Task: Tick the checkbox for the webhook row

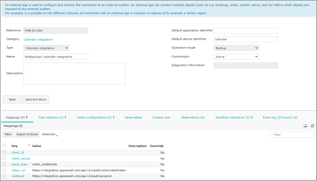Action: (4, 176)
